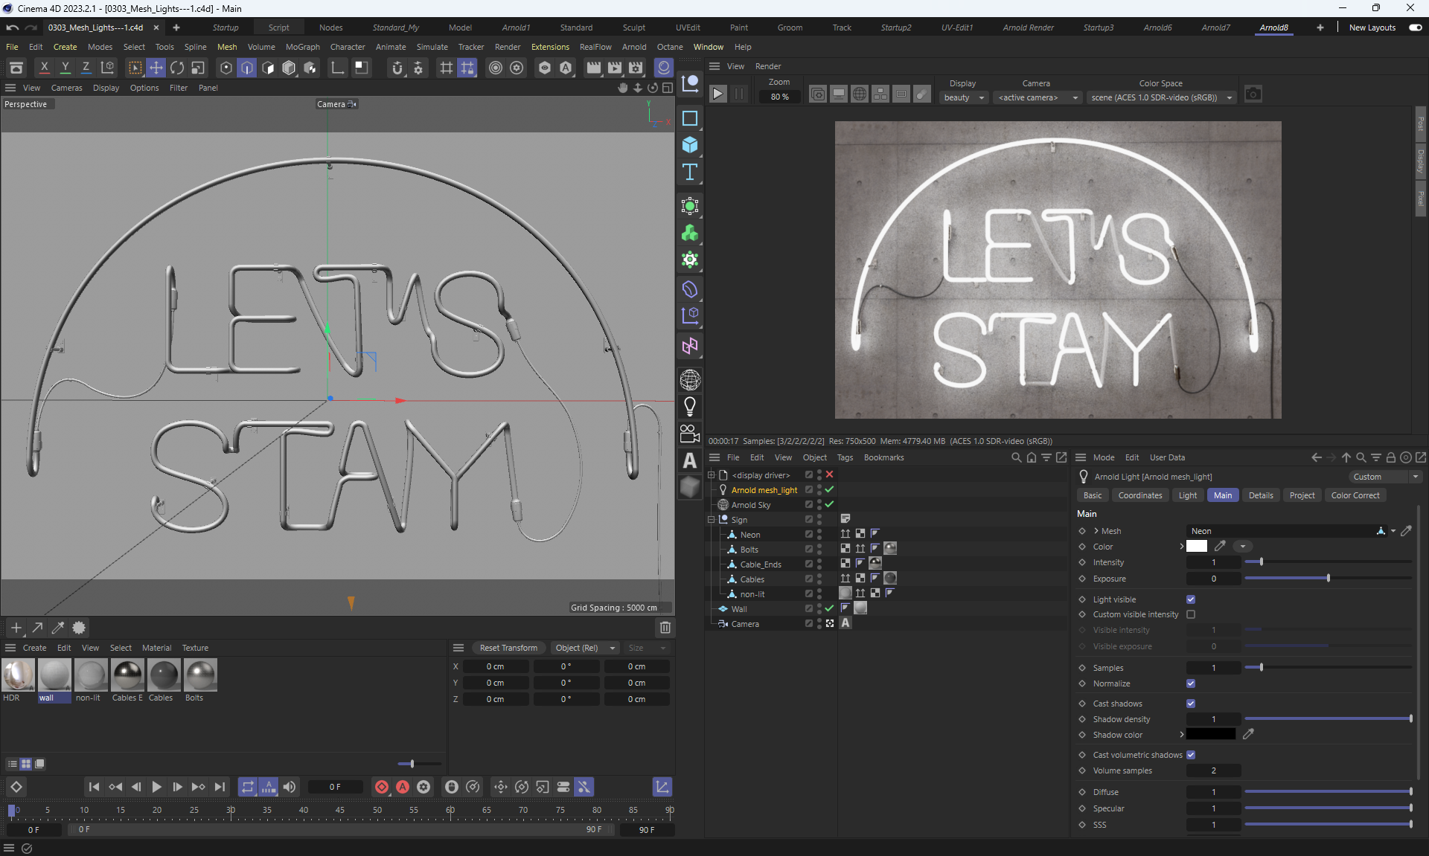
Task: Uncheck the Light visible checkbox
Action: (x=1191, y=599)
